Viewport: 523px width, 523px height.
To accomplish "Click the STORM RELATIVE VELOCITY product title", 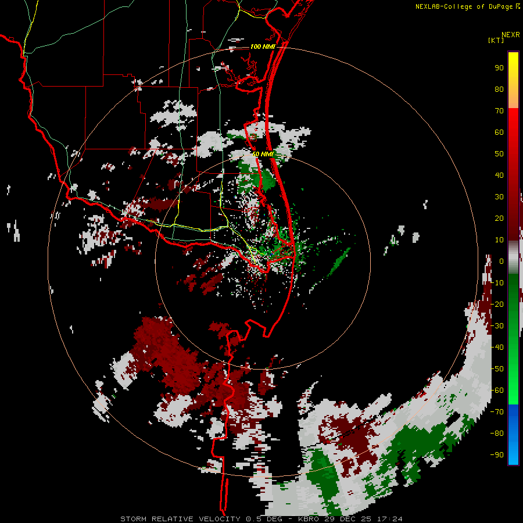I will 181,519.
